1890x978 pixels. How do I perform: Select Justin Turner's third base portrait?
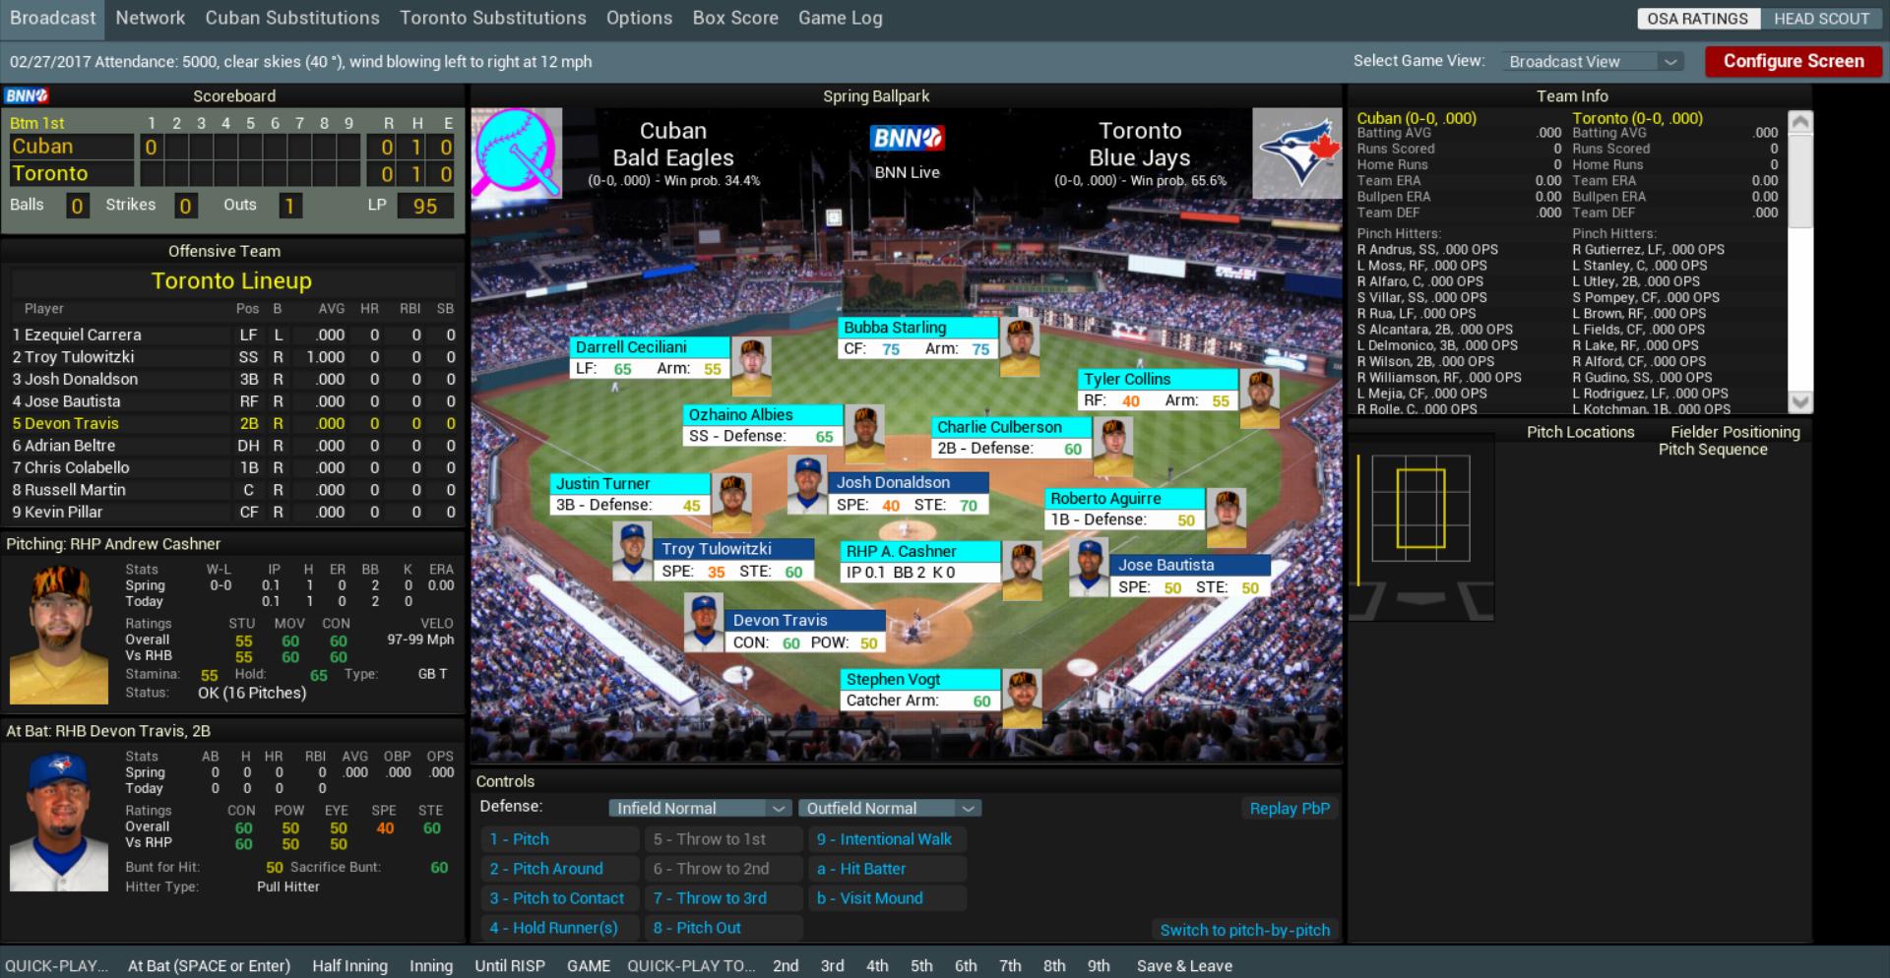point(731,503)
